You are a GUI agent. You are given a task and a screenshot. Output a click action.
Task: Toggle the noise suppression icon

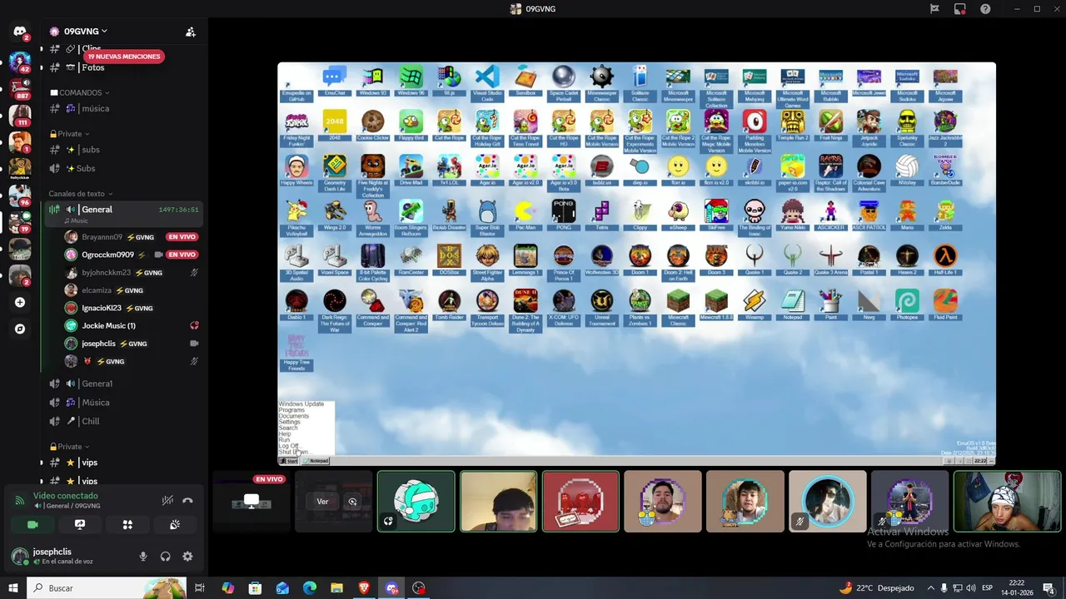[x=167, y=501]
